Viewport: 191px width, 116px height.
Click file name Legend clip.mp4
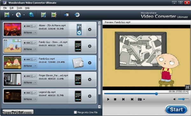coord(47,92)
